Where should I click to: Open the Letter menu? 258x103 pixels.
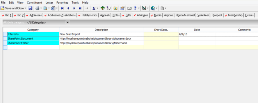pyautogui.click(x=49, y=3)
